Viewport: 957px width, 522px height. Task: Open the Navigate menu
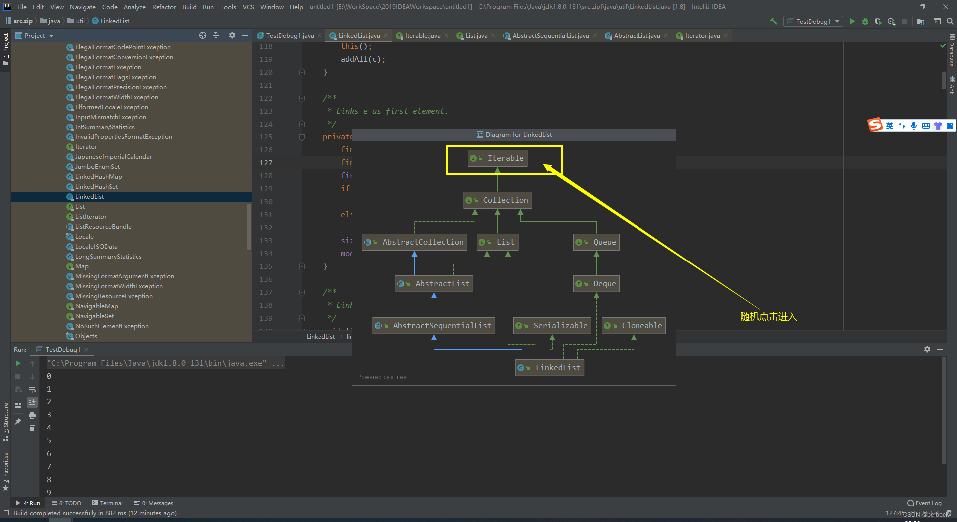83,7
